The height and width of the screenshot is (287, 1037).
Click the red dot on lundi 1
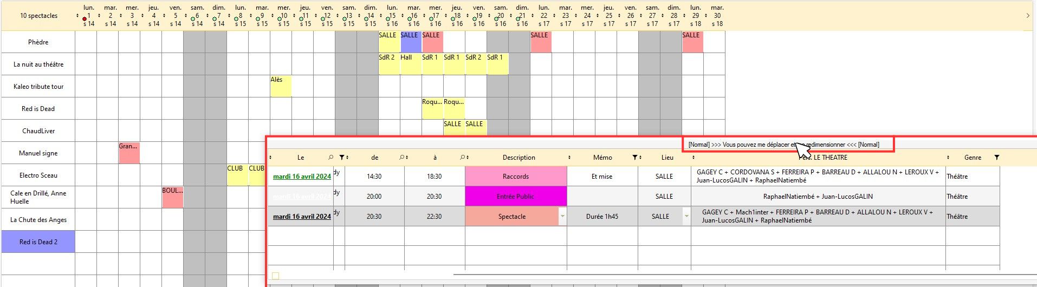(85, 18)
